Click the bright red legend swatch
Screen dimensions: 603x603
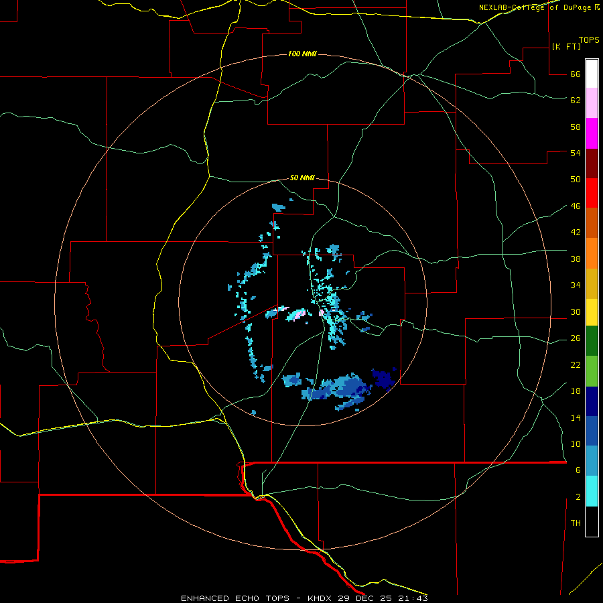click(592, 193)
